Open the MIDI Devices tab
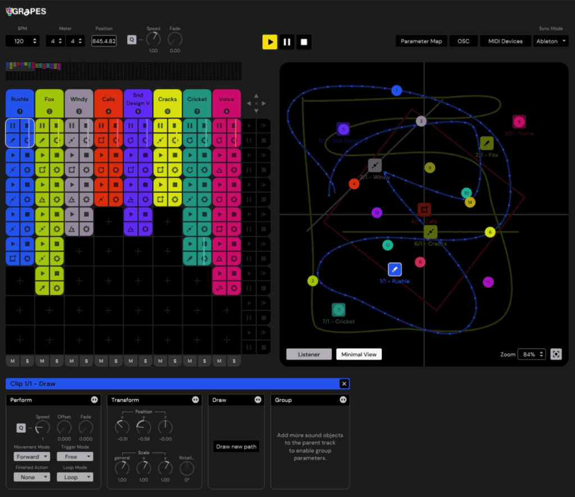 (x=505, y=41)
